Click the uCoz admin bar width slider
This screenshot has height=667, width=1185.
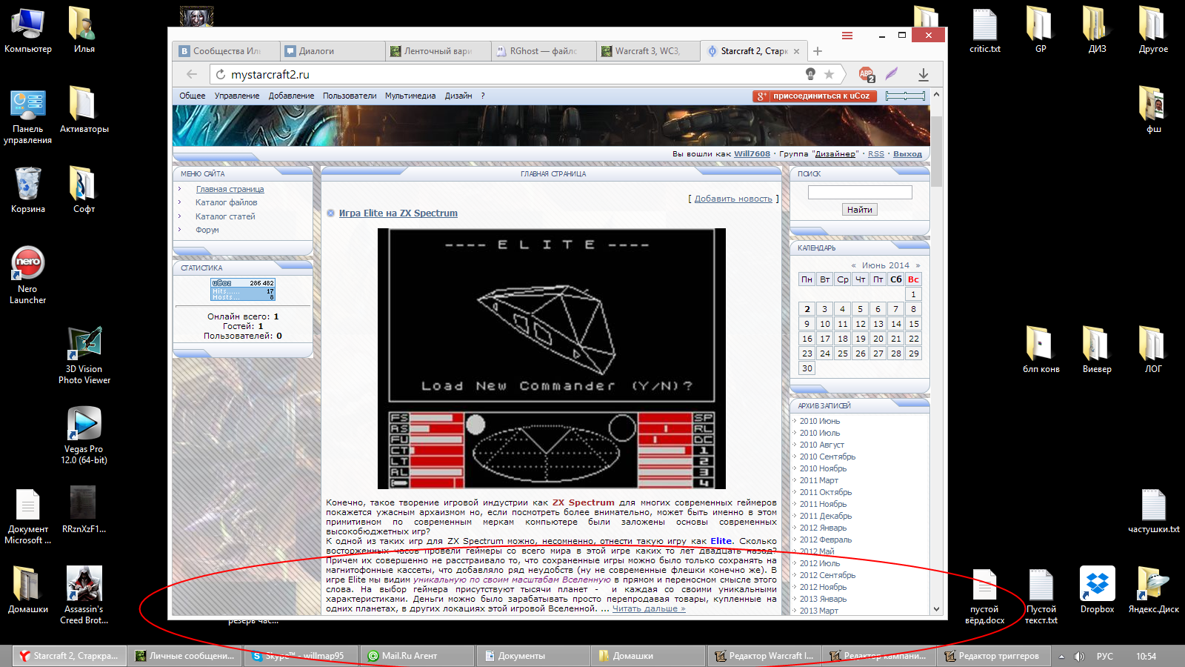[x=905, y=96]
